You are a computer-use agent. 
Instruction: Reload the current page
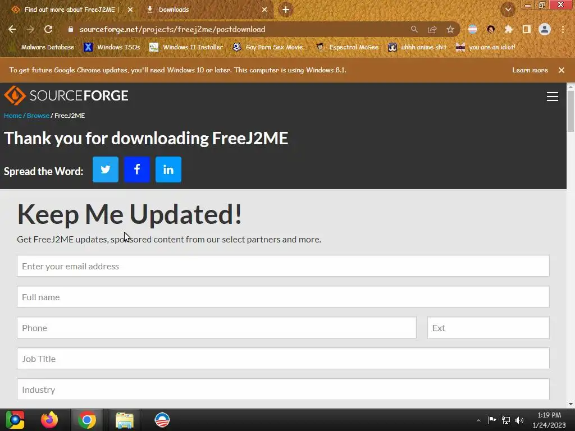(48, 29)
